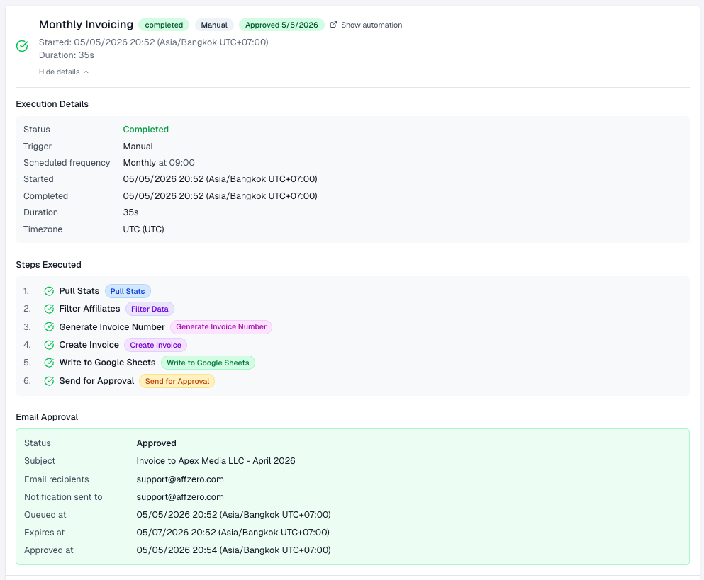The image size is (704, 580).
Task: Click the Approved status value in Email Approval
Action: point(156,443)
